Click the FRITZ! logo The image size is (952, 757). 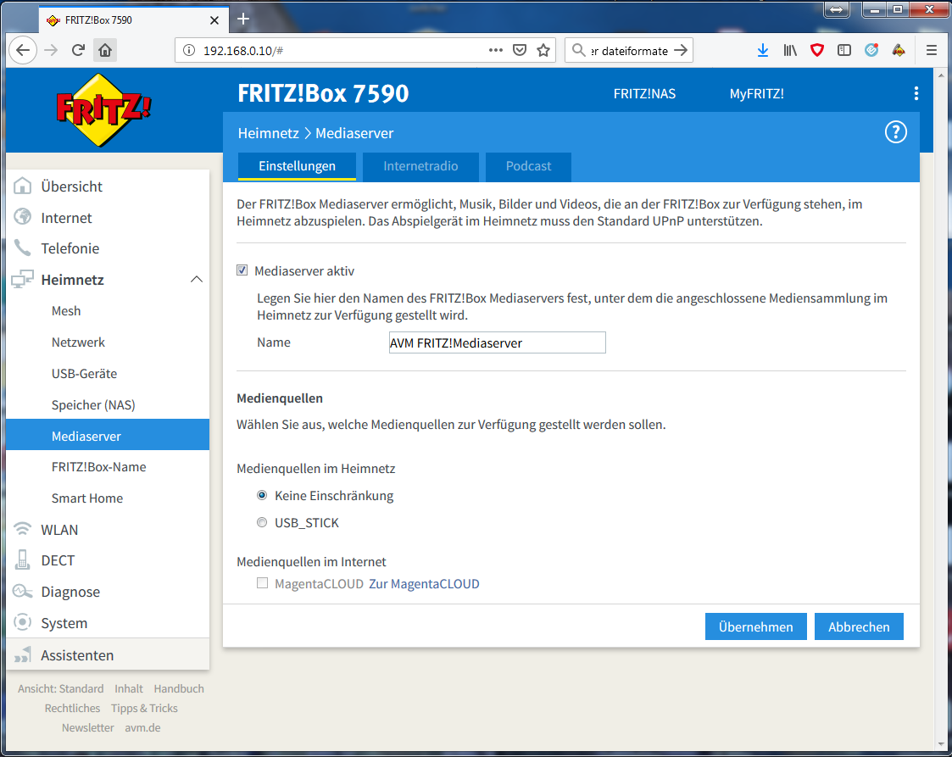(103, 110)
